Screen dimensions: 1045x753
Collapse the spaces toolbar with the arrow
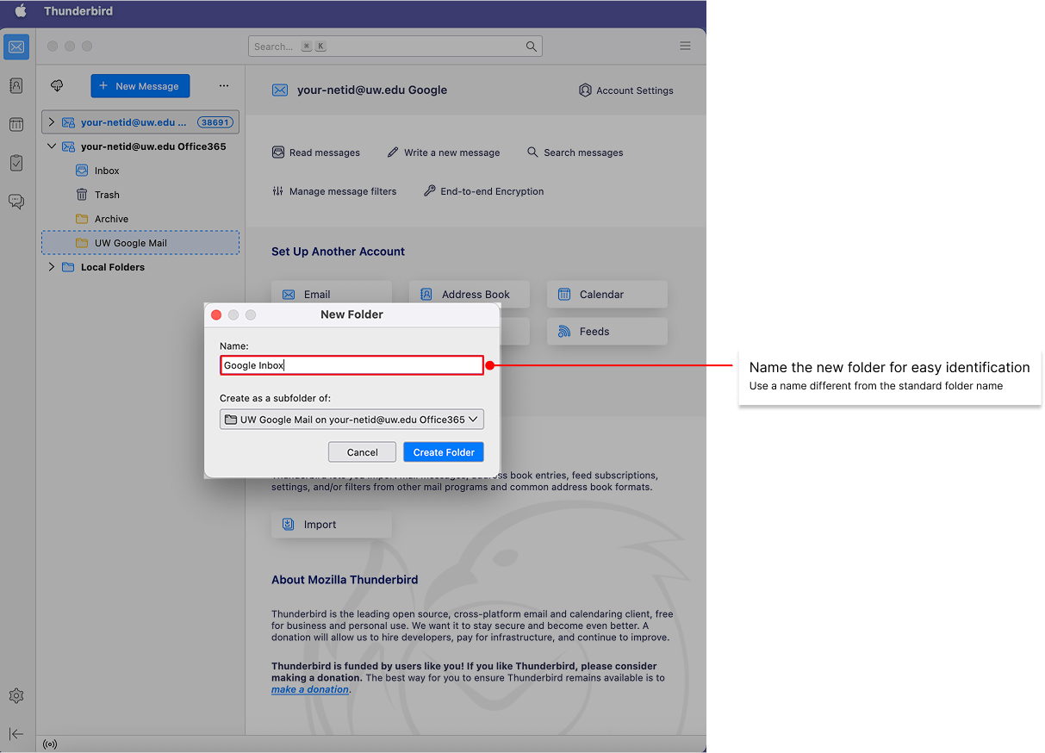[x=16, y=734]
